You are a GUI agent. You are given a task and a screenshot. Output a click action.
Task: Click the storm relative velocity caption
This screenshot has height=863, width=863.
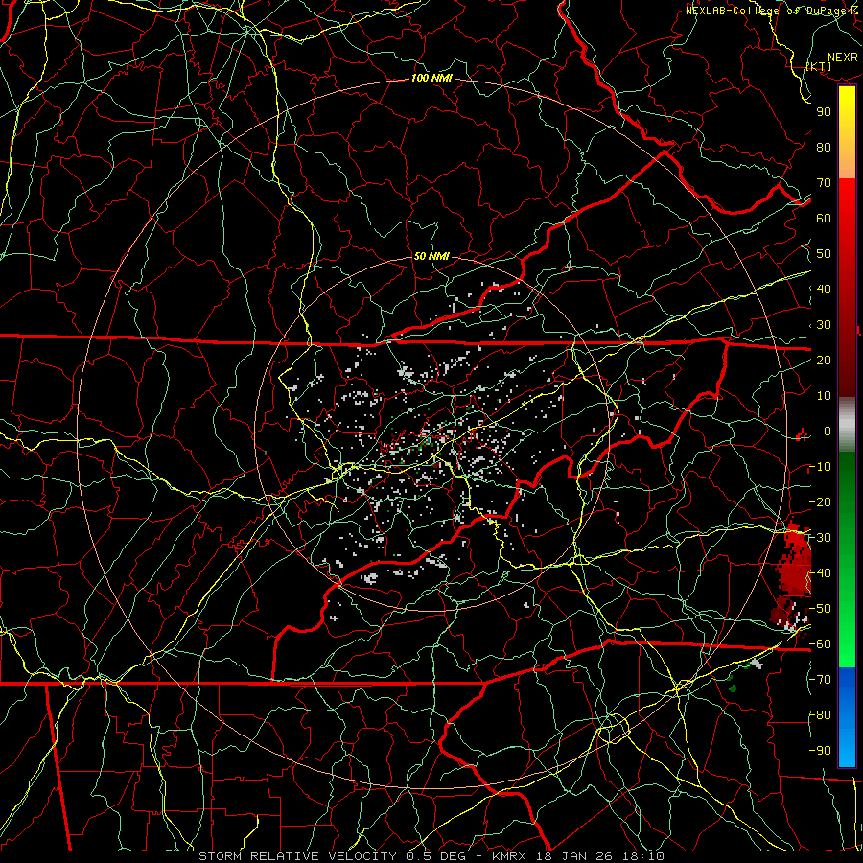coord(431,856)
